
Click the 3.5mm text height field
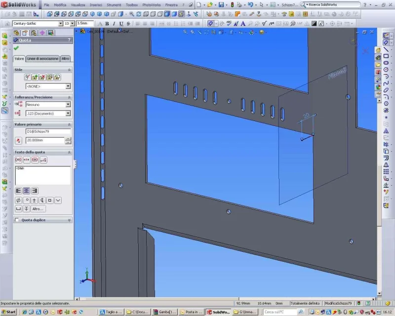coord(84,23)
